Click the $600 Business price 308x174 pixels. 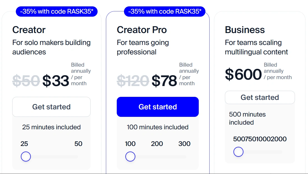pos(243,74)
